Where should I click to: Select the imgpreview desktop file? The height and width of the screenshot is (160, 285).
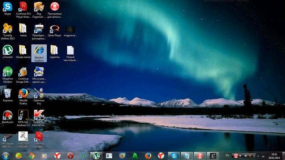(70, 31)
